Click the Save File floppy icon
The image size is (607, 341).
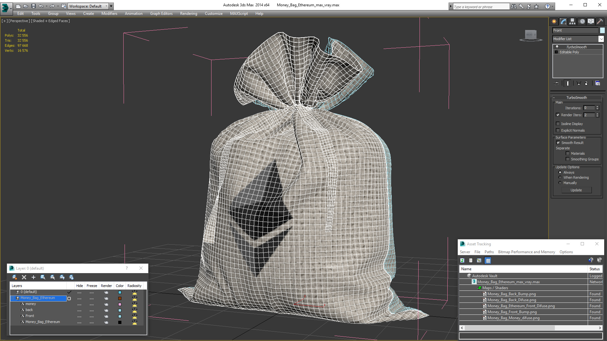tap(34, 6)
